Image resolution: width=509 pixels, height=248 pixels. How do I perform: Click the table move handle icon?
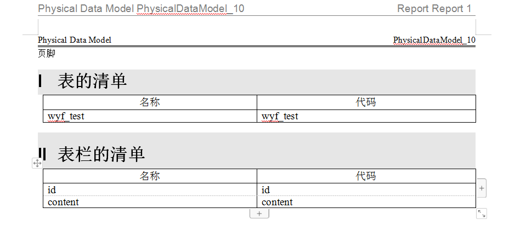pos(37,163)
